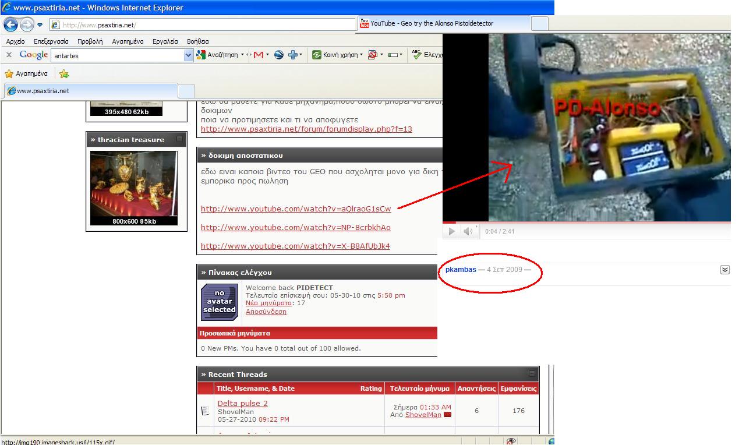Open the Delta pulse 2 thread

pos(243,403)
